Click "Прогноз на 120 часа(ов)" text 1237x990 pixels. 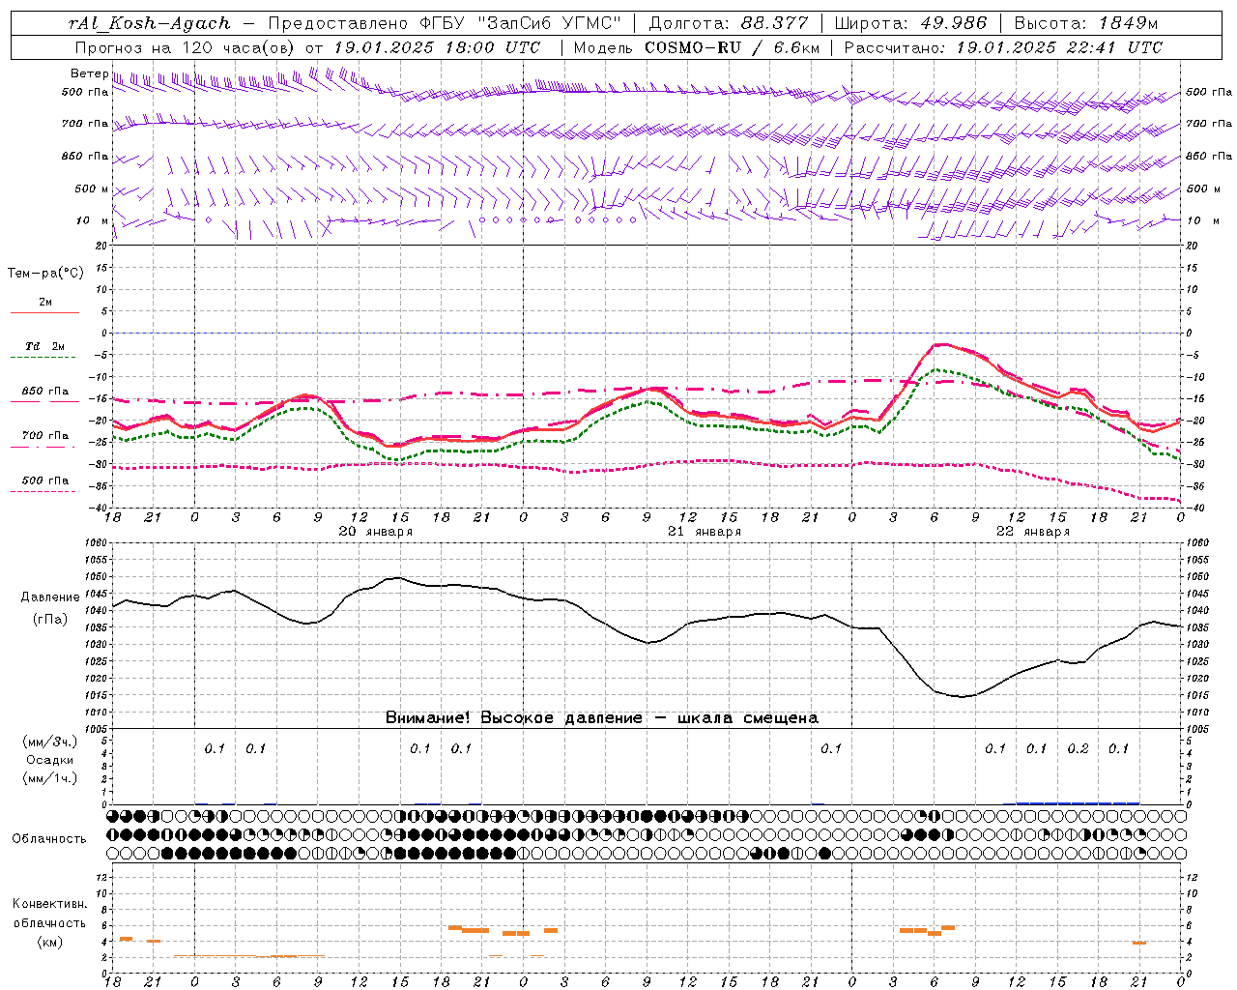coord(186,47)
